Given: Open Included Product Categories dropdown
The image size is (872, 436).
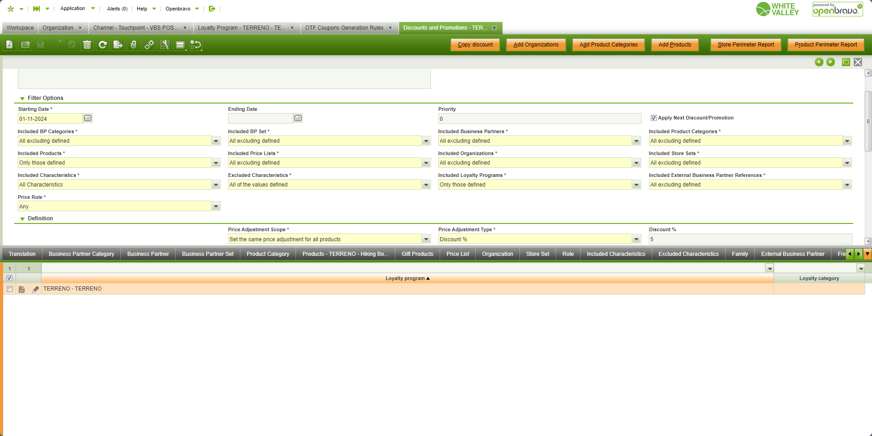Looking at the screenshot, I should point(847,141).
